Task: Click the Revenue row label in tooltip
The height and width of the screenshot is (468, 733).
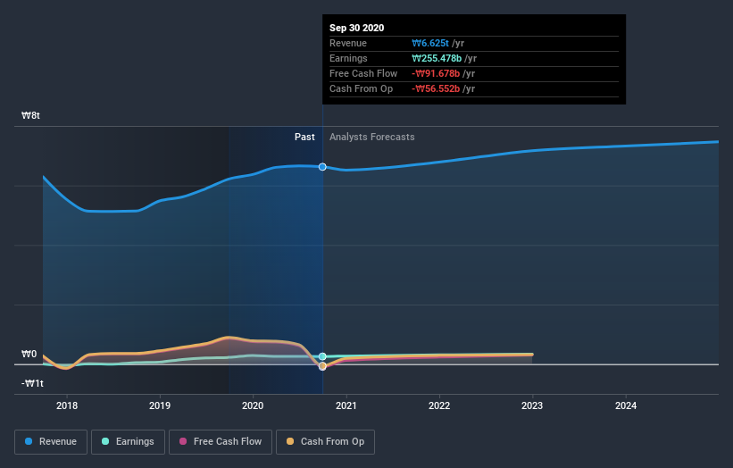Action: (348, 43)
